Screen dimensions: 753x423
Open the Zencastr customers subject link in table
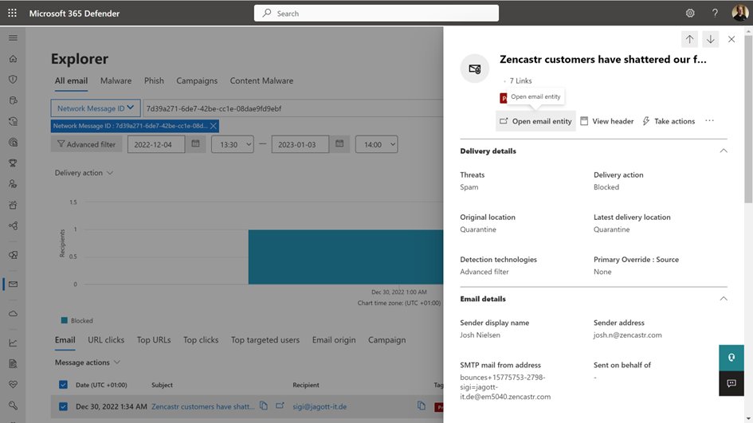pyautogui.click(x=203, y=406)
